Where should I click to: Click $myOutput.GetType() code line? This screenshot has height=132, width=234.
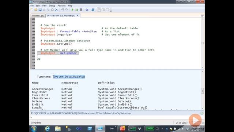(56, 44)
